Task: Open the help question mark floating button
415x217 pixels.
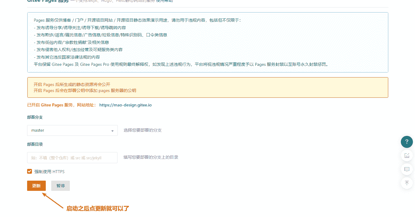Action: coord(407,142)
